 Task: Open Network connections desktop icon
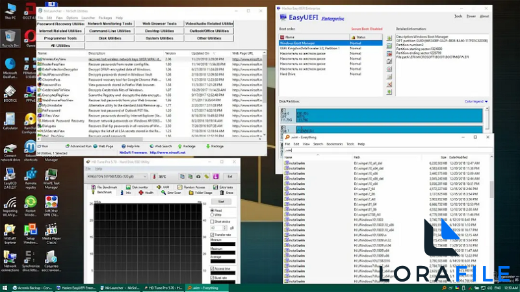click(x=10, y=262)
